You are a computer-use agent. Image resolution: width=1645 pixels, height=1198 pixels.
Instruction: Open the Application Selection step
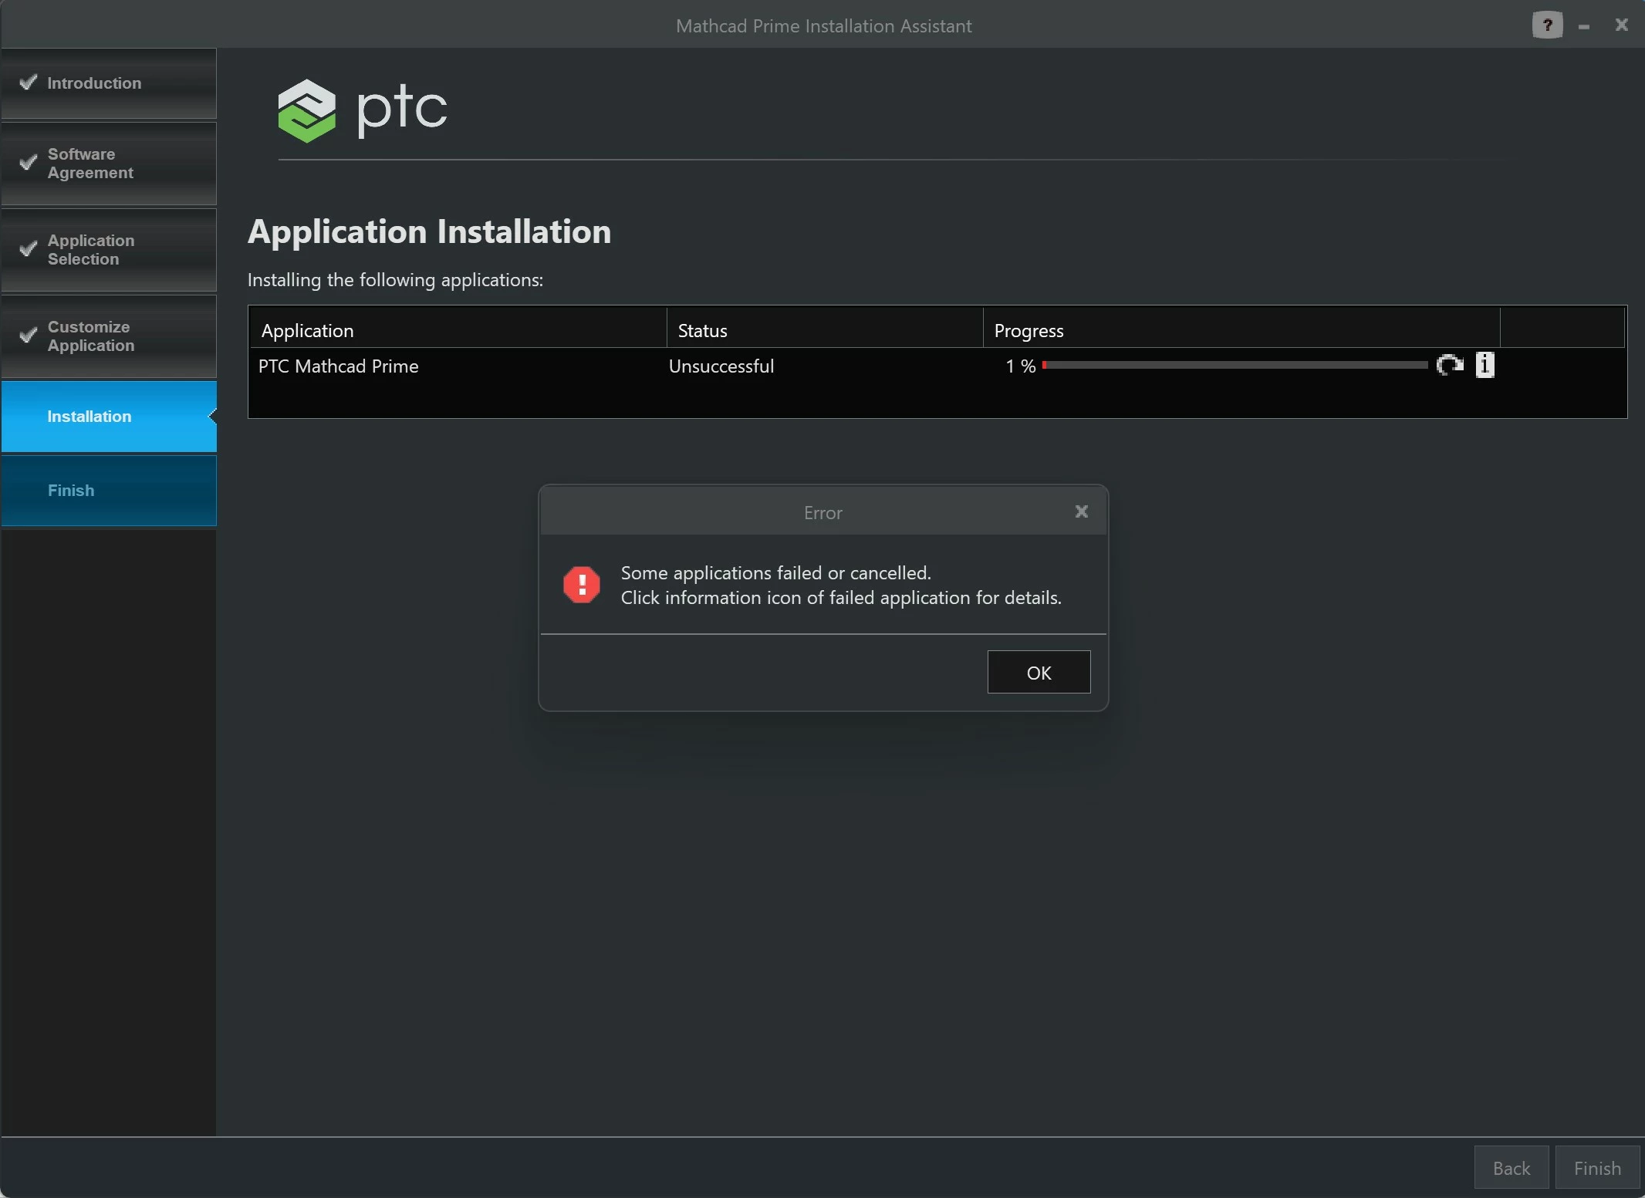91,250
